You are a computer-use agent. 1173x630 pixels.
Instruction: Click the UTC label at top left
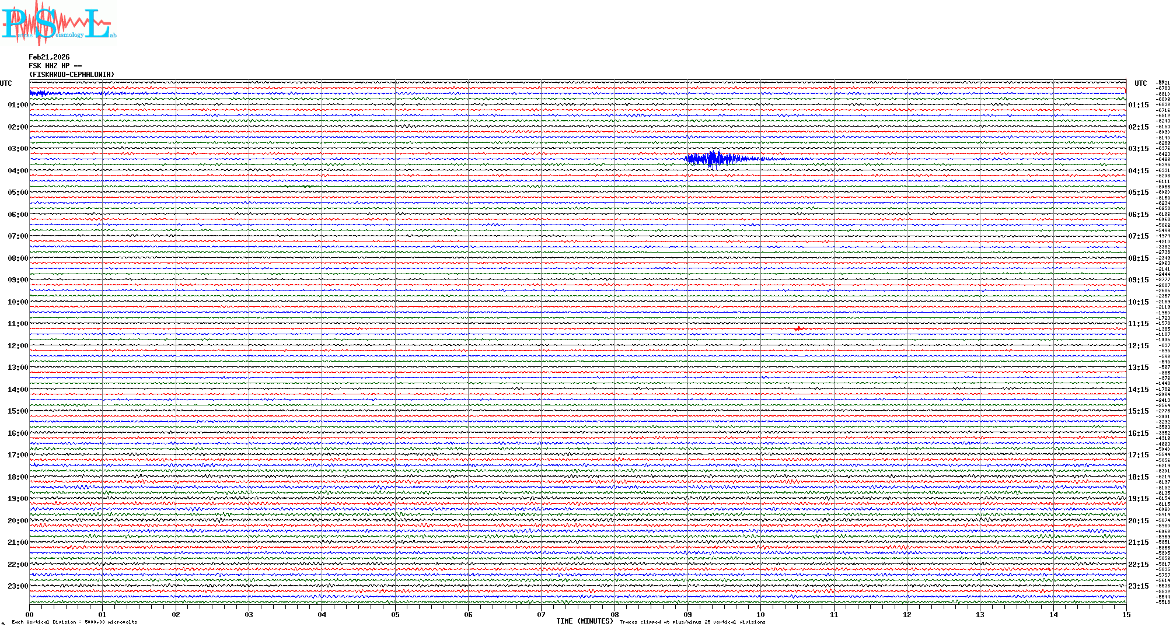pos(6,83)
